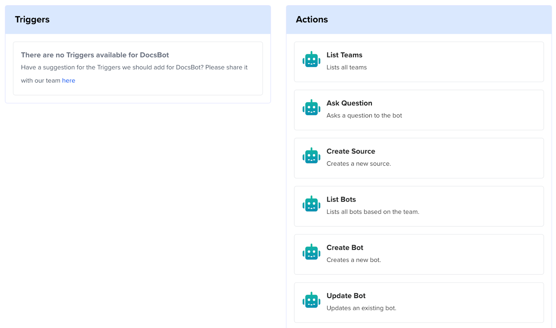Click 'Updates an existing bot.' description

[x=361, y=308]
